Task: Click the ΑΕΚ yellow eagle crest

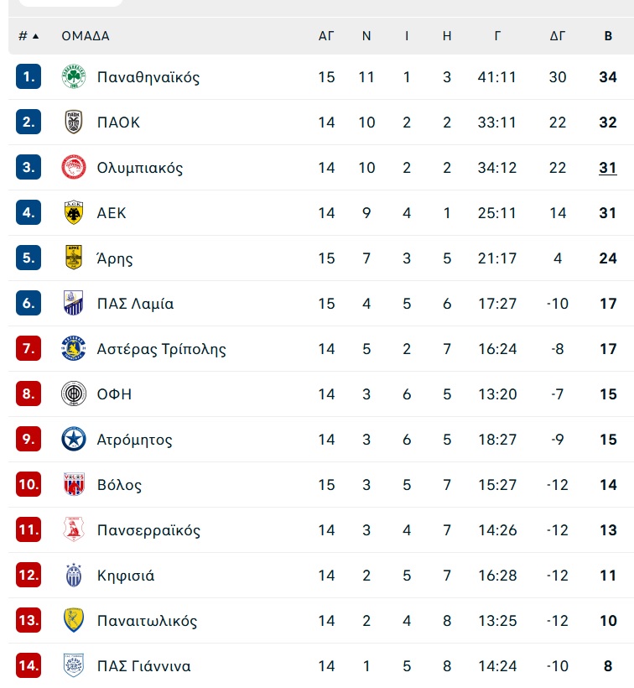Action: [73, 212]
